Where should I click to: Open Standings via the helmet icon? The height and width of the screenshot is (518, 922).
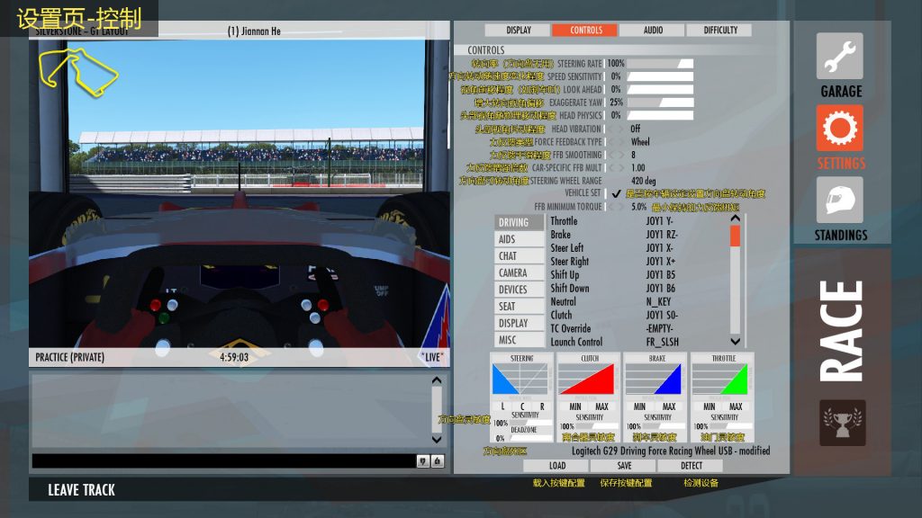point(840,201)
